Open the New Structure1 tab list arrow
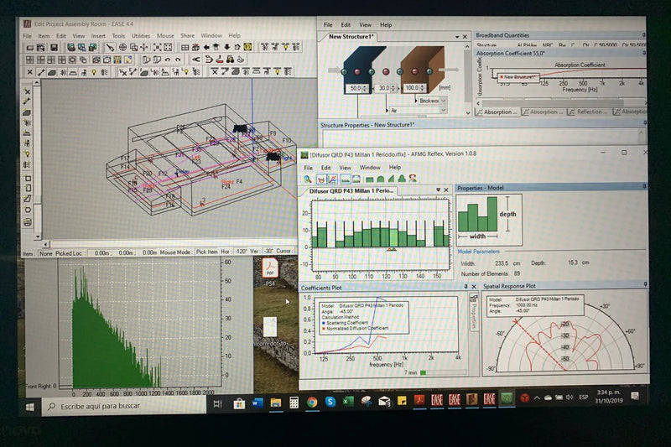 [457, 37]
